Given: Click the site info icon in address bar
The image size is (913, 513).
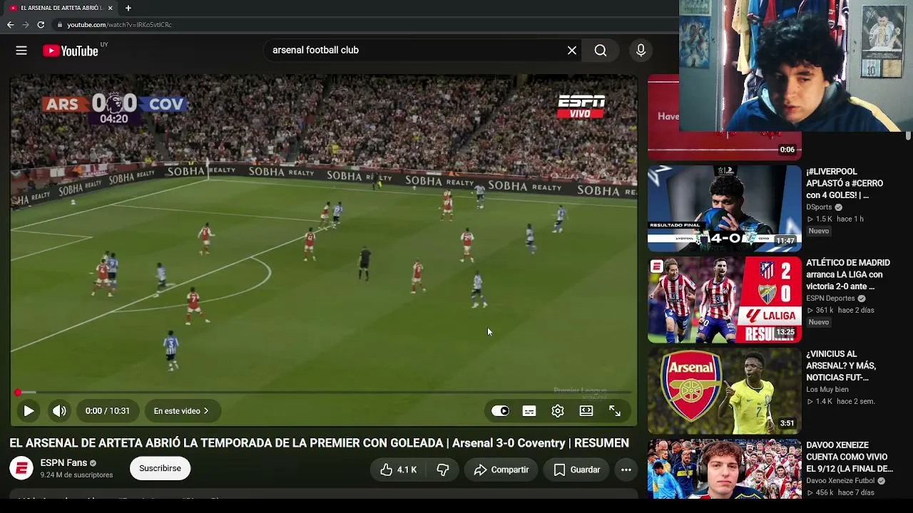Looking at the screenshot, I should tap(59, 25).
